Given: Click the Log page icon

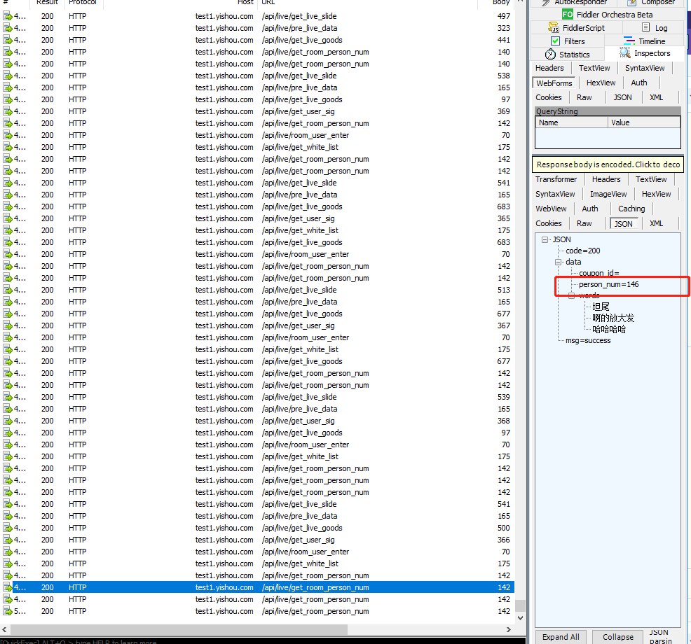Looking at the screenshot, I should [x=645, y=27].
